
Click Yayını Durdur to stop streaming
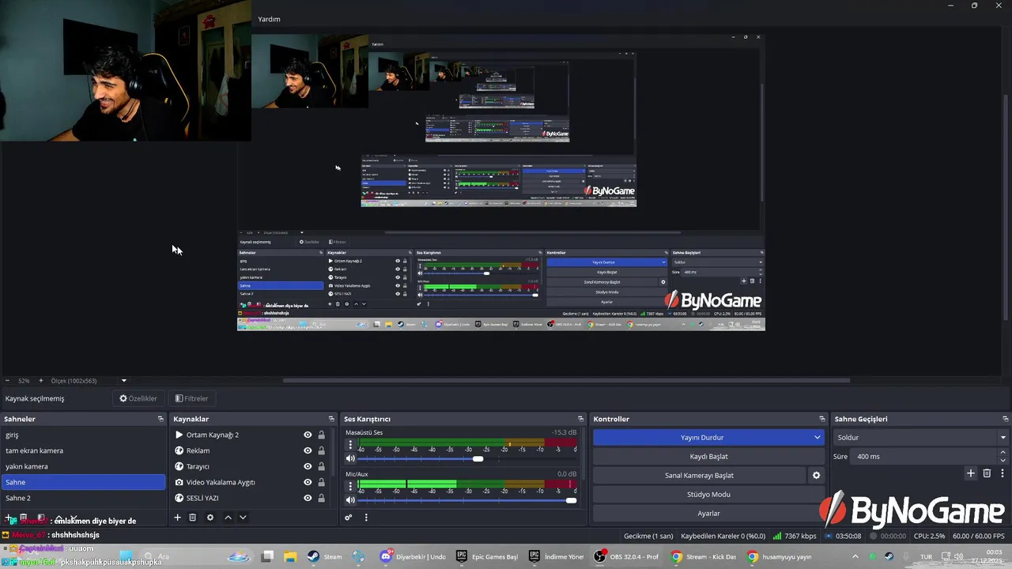[x=702, y=437]
